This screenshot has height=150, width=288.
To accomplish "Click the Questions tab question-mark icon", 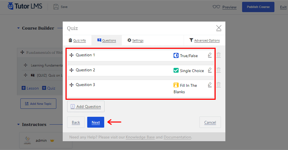I will pos(99,40).
